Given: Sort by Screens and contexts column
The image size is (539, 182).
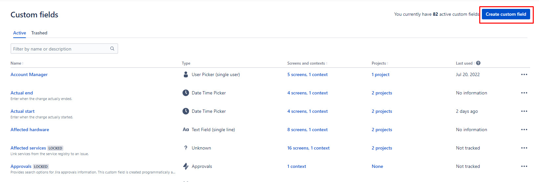Looking at the screenshot, I should [x=307, y=63].
